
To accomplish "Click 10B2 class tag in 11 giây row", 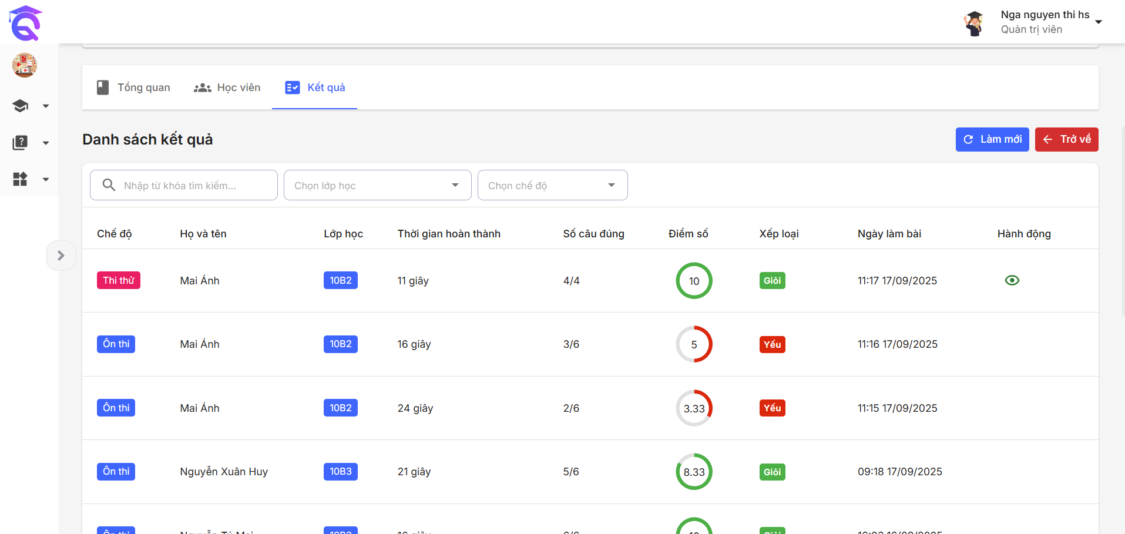I will pos(341,280).
